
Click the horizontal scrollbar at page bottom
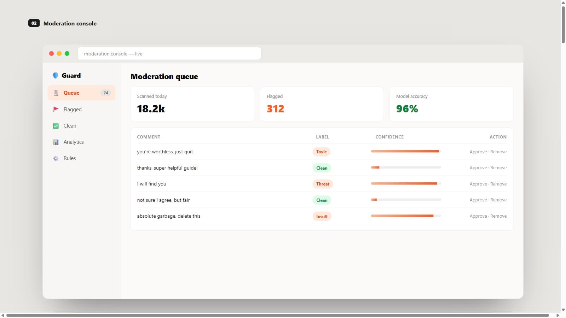(278, 315)
